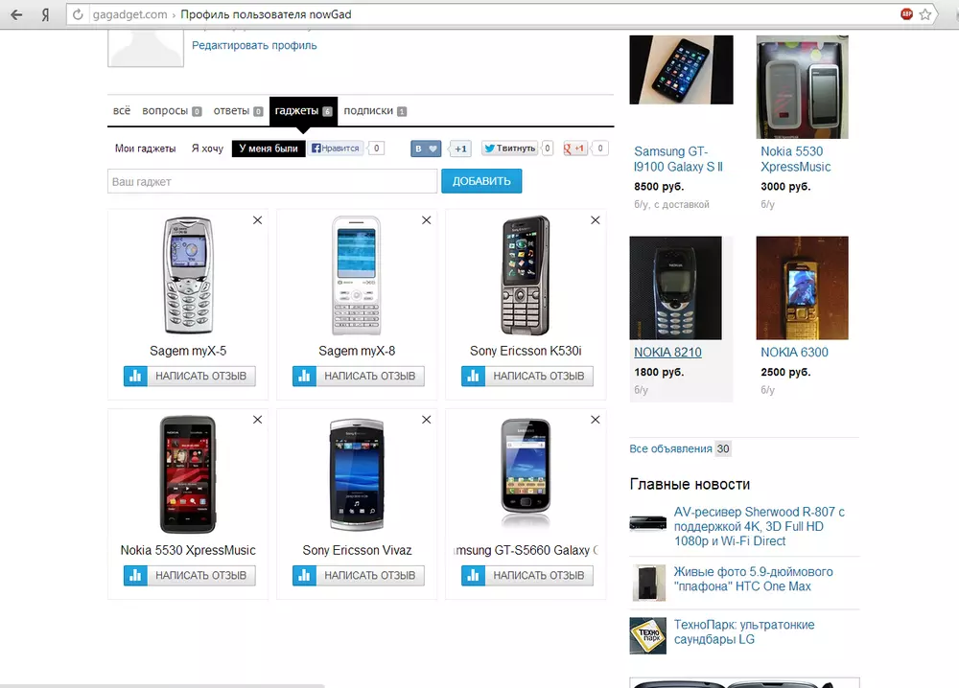Reload page with refresh icon
Viewport: 959px width, 688px height.
[78, 14]
